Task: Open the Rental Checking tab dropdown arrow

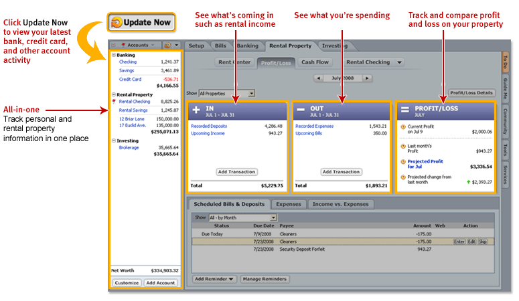Action: 400,62
